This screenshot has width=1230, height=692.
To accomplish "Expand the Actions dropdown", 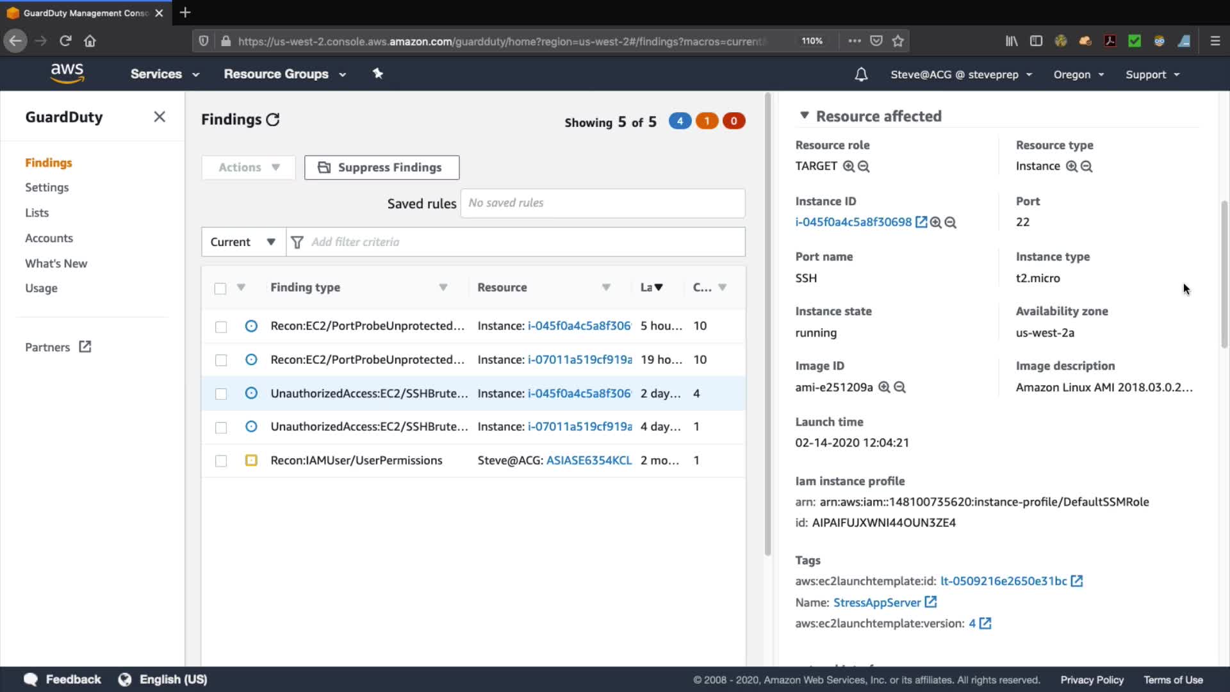I will point(249,167).
